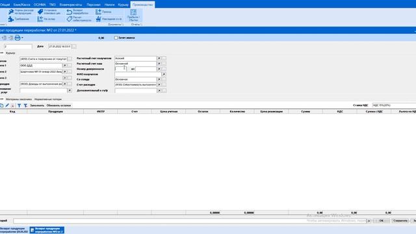Switch to the Налоги ribbon tab
The image size is (416, 234).
[x=109, y=5]
